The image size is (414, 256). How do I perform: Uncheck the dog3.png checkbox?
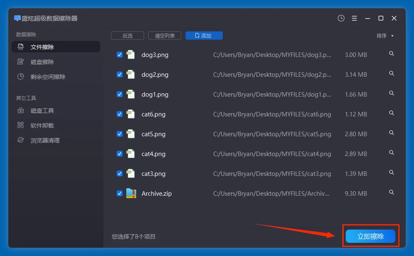coord(120,55)
